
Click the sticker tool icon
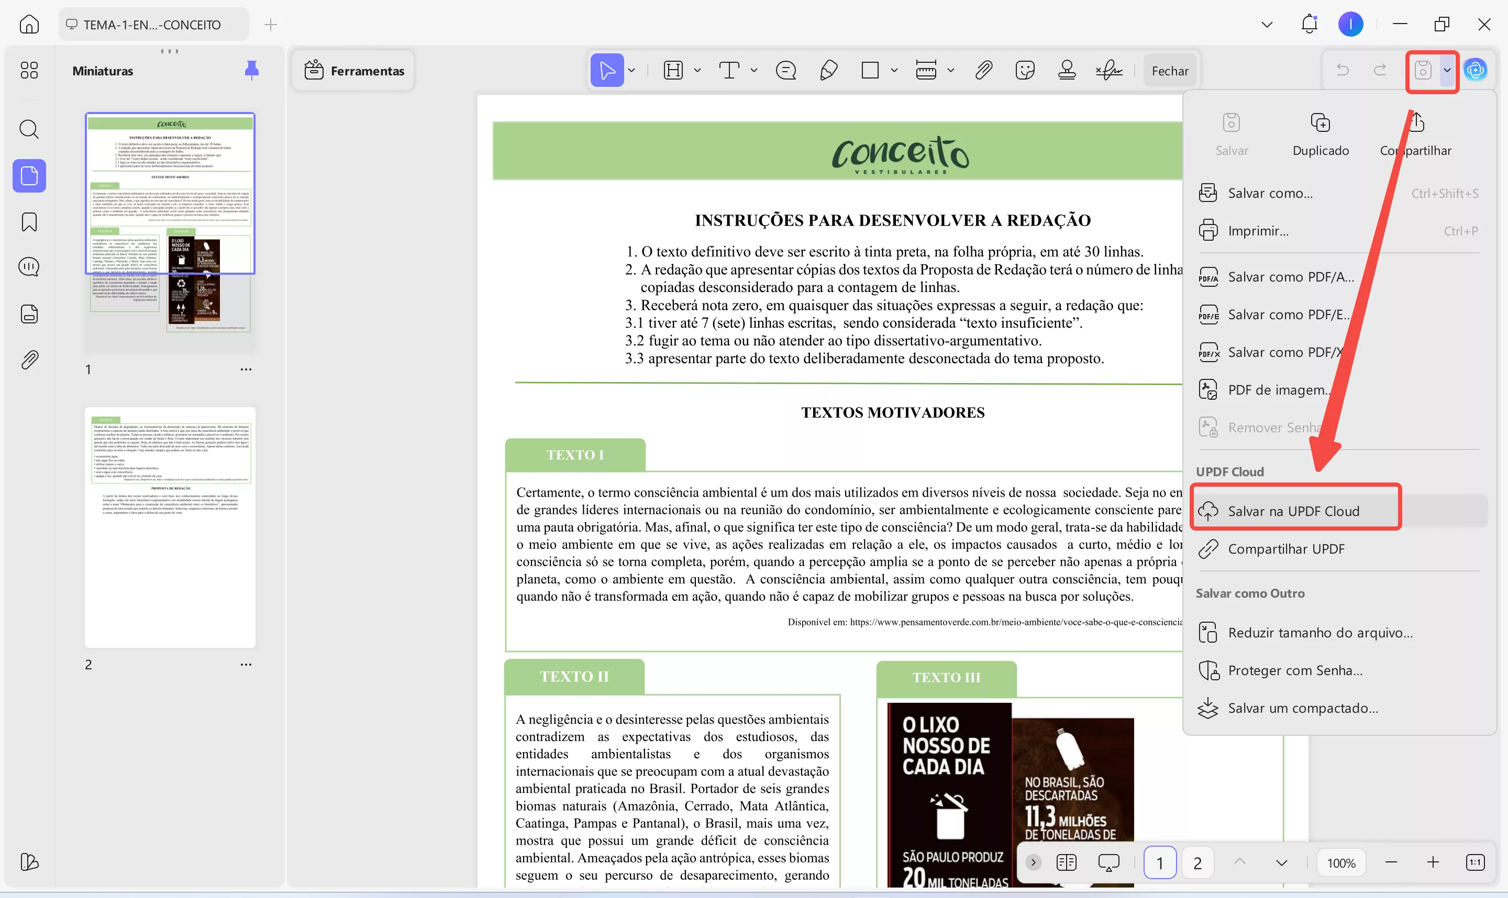pos(1024,71)
